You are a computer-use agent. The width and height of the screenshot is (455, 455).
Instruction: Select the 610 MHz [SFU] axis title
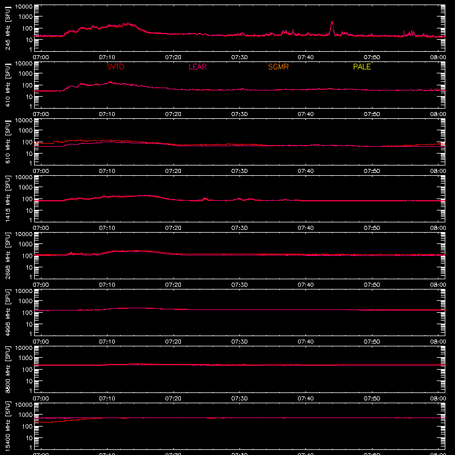pyautogui.click(x=7, y=142)
